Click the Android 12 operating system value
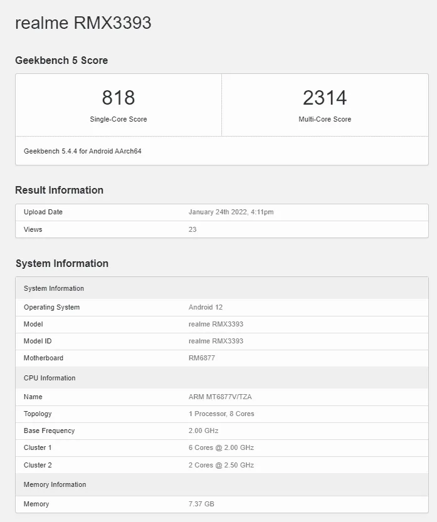437x522 pixels. 206,308
